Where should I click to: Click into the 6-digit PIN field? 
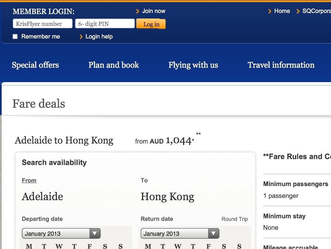pyautogui.click(x=105, y=24)
